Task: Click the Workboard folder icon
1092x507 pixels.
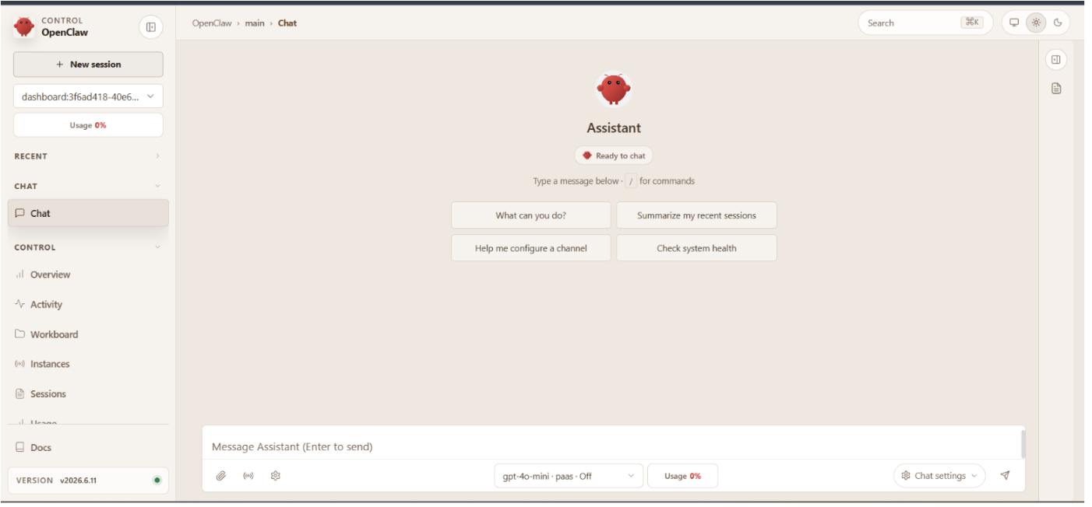Action: click(x=20, y=334)
